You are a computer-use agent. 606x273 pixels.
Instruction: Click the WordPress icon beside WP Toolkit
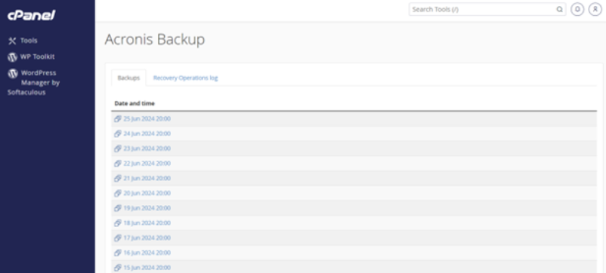click(12, 57)
